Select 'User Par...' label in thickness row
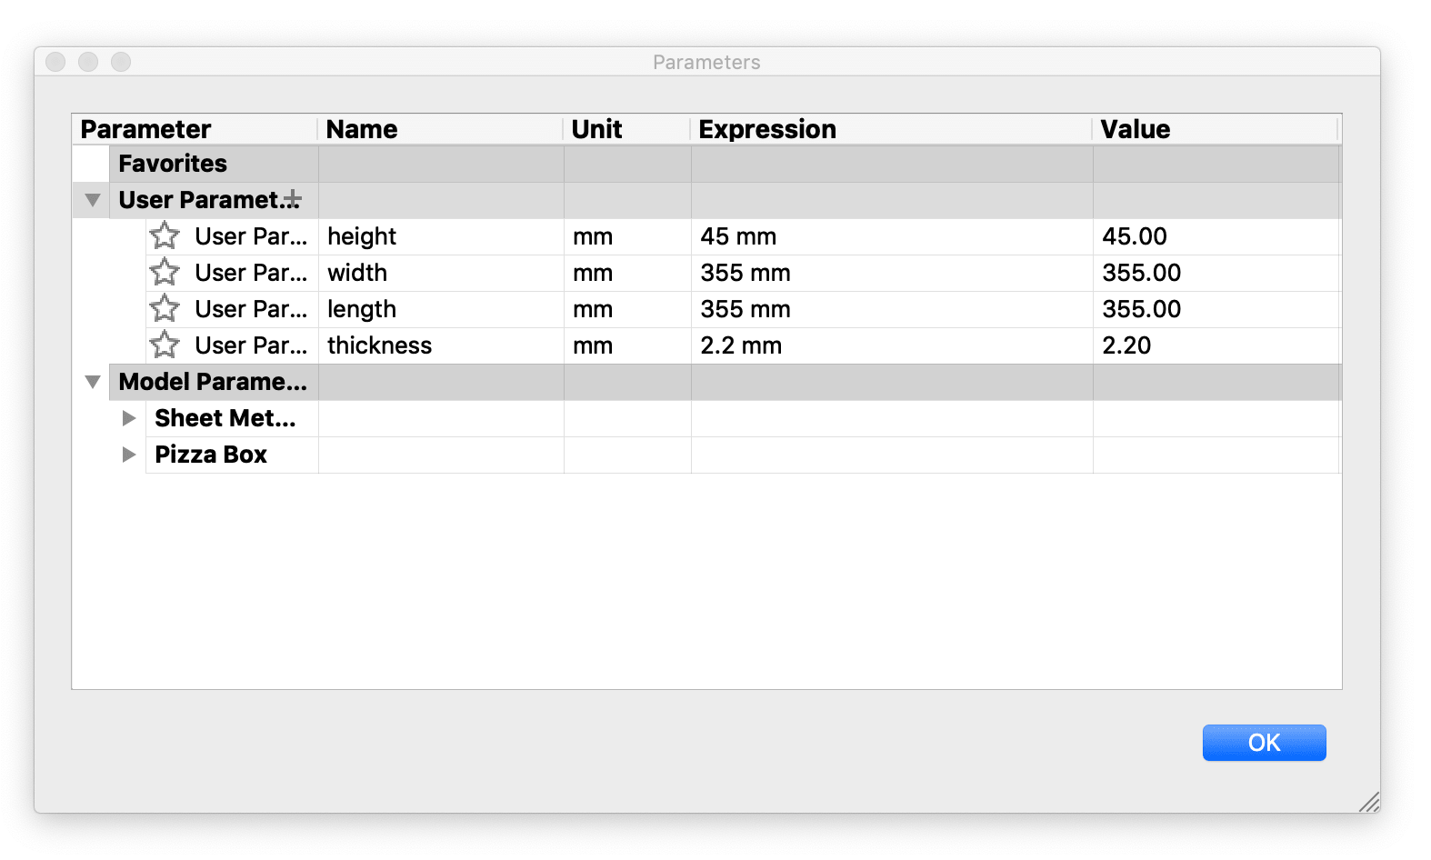This screenshot has height=860, width=1431. pos(251,345)
